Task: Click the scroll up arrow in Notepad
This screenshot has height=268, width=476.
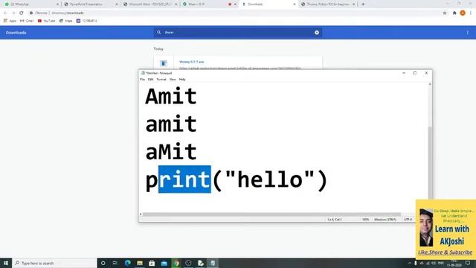Action: point(430,84)
